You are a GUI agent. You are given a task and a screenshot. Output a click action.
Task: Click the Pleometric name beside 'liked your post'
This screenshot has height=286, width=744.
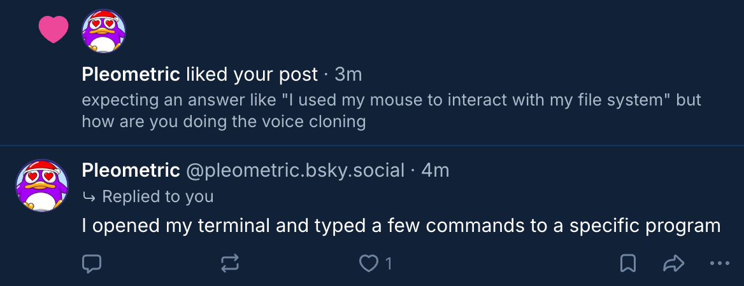point(131,75)
